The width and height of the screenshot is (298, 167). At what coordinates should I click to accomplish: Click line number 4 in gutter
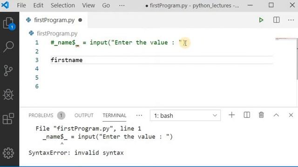click(x=37, y=69)
